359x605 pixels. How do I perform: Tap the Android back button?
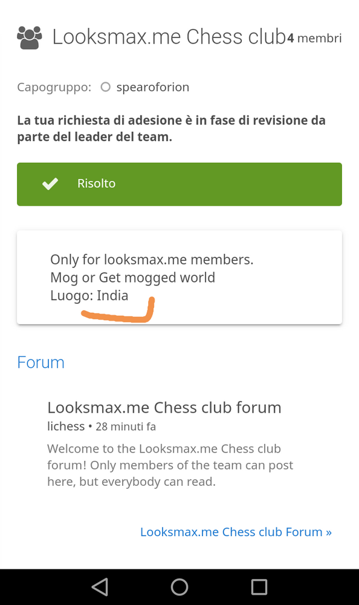(x=100, y=587)
